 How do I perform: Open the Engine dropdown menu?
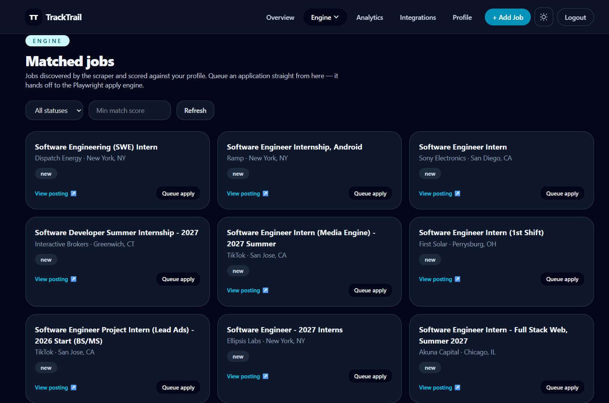click(325, 17)
